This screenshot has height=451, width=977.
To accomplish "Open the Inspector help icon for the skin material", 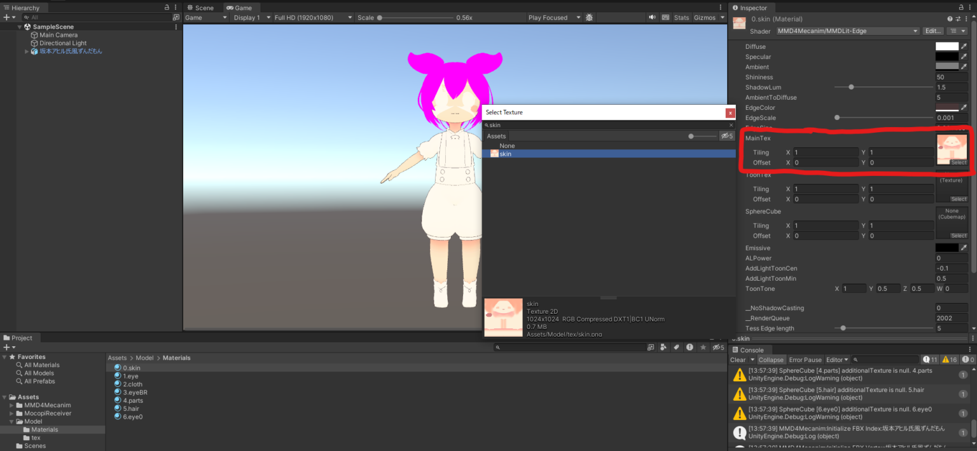I will pyautogui.click(x=950, y=18).
